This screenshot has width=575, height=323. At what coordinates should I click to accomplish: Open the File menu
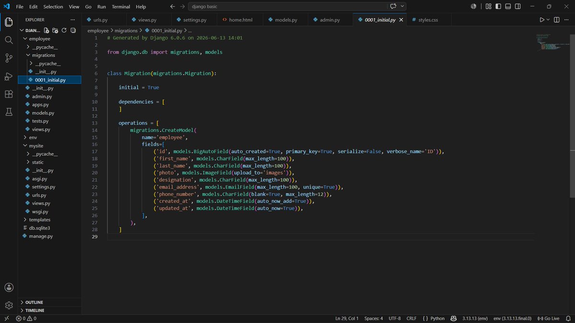tap(20, 7)
